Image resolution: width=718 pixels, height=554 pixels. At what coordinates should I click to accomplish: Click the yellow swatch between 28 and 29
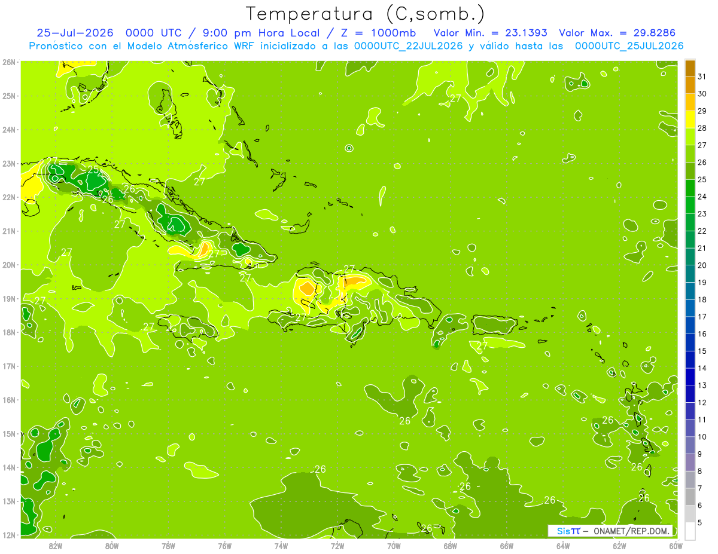pos(690,120)
